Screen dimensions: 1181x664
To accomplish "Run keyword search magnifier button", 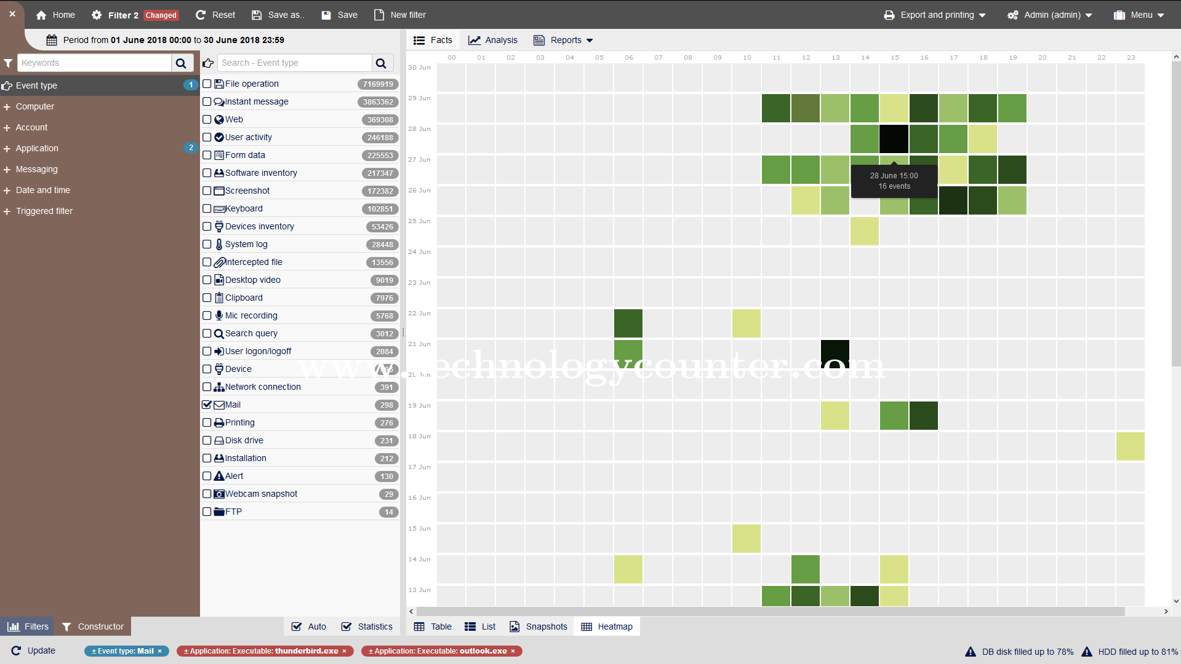I will pos(181,63).
